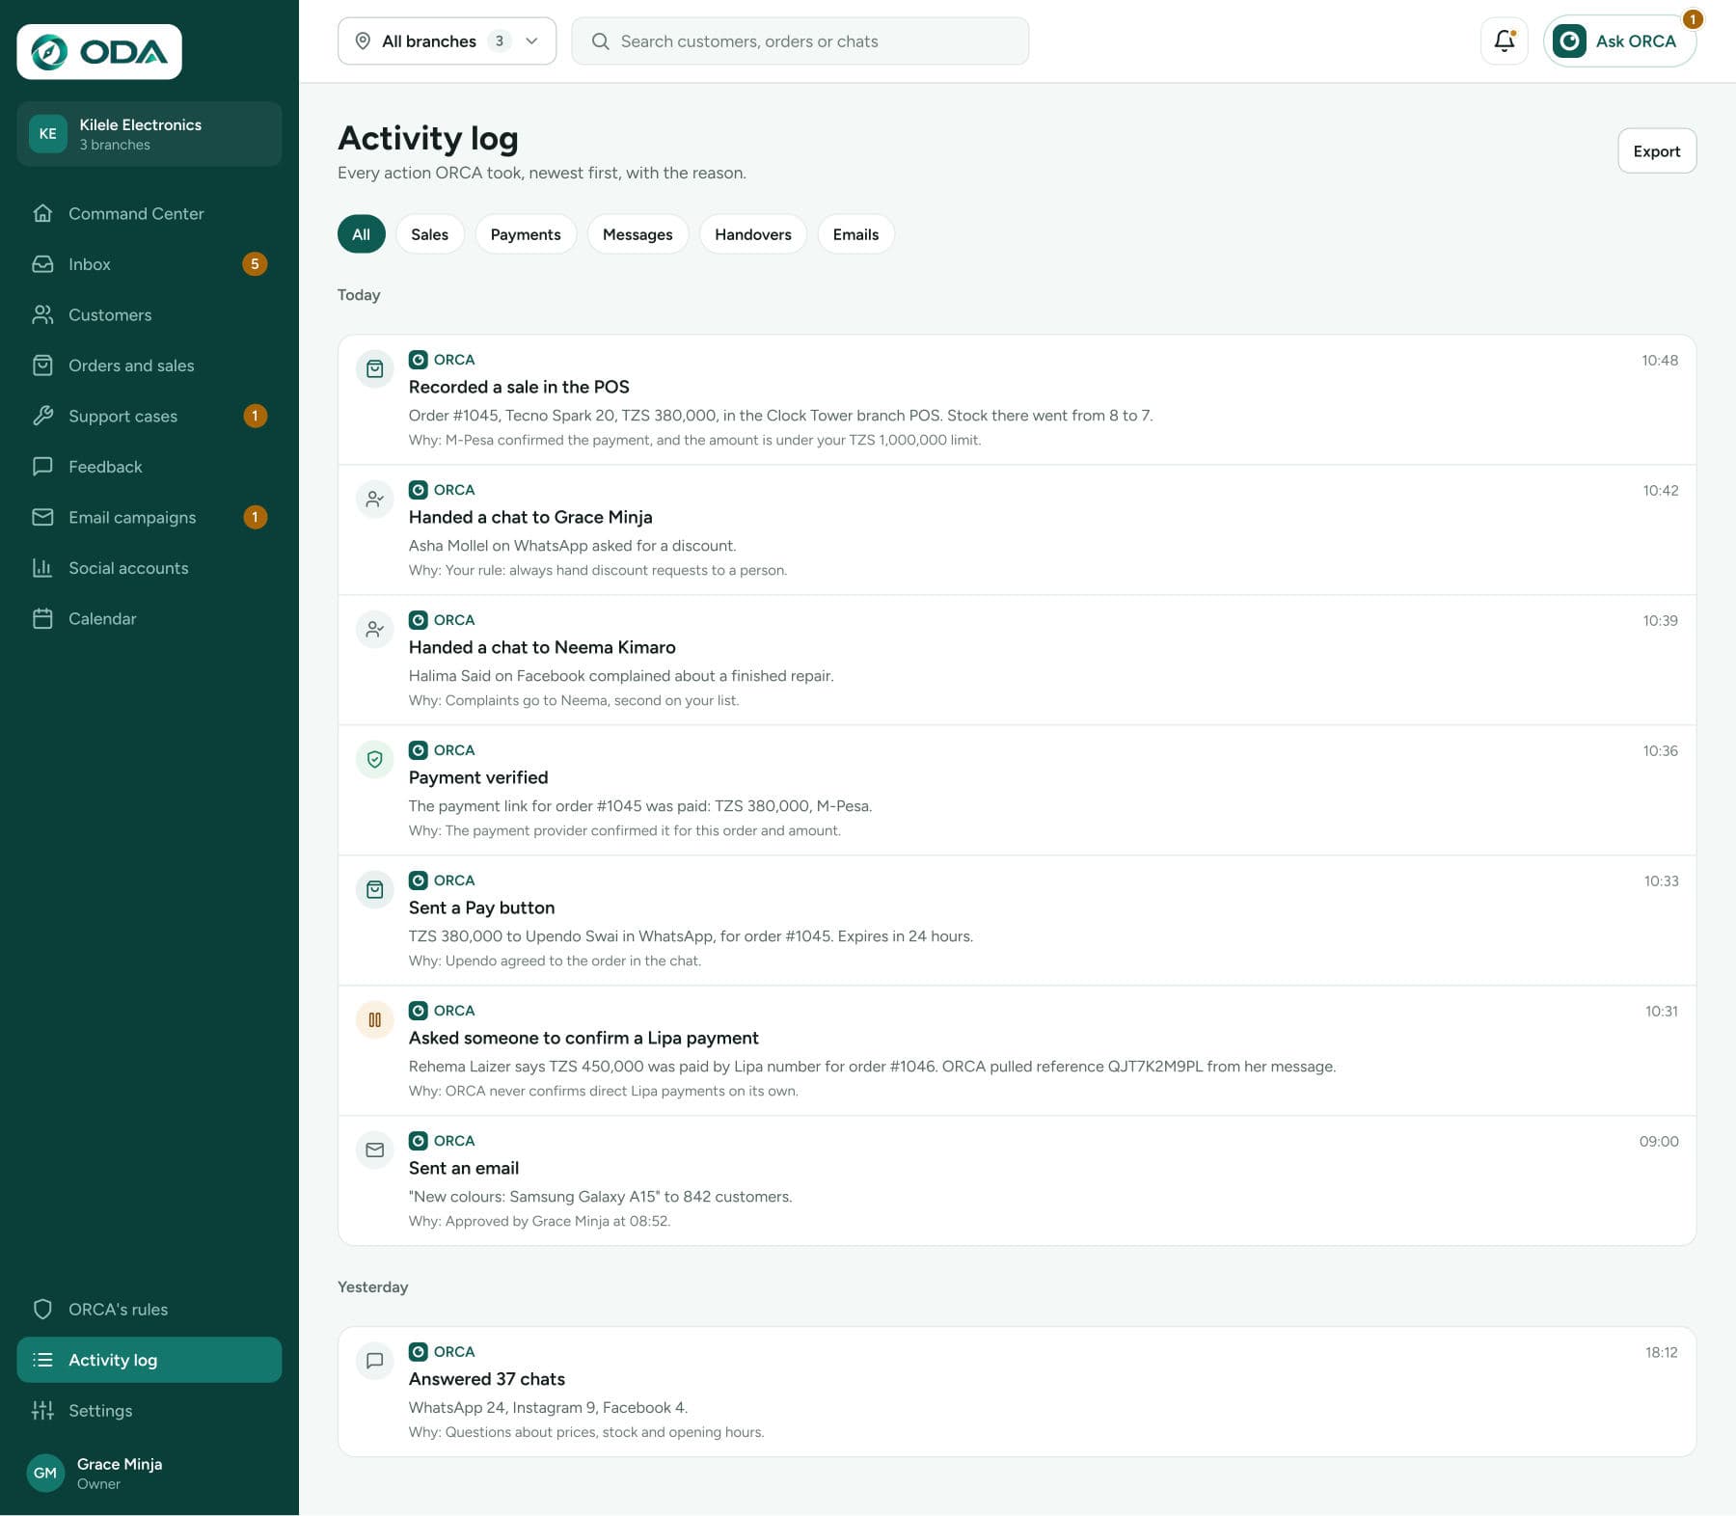Image resolution: width=1736 pixels, height=1516 pixels.
Task: Open Calendar icon in sidebar
Action: [x=42, y=618]
